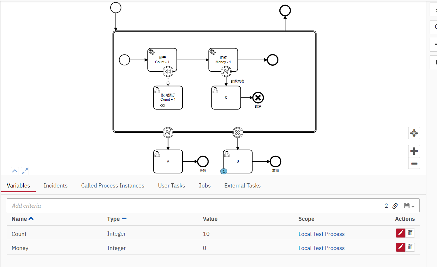
Task: Click the copy link icon in the filter bar
Action: (395, 206)
